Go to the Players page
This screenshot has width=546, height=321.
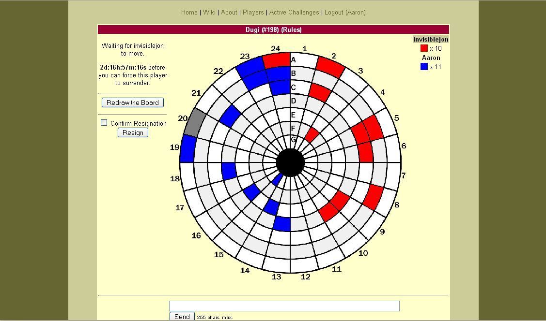tap(253, 12)
